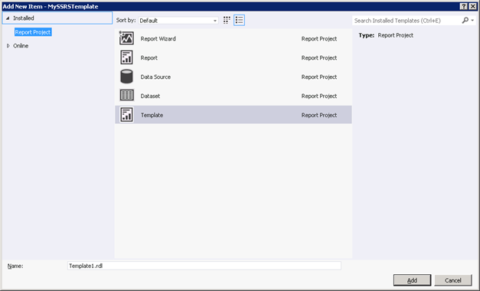Select the Report Wizard template icon
The height and width of the screenshot is (291, 480).
click(126, 38)
